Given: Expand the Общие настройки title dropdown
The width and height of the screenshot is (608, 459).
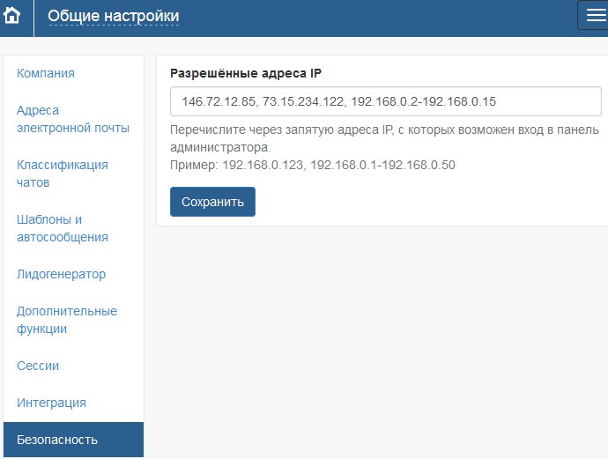Looking at the screenshot, I should (x=113, y=16).
